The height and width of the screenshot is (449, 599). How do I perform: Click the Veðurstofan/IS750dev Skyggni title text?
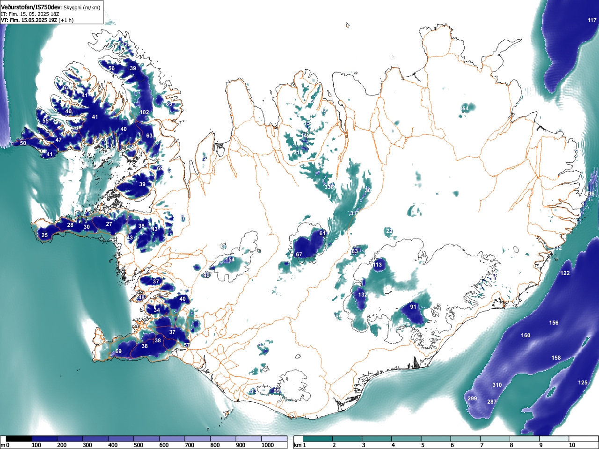coord(51,7)
